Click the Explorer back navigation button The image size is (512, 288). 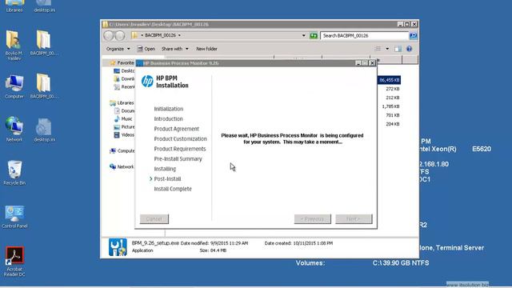point(109,35)
